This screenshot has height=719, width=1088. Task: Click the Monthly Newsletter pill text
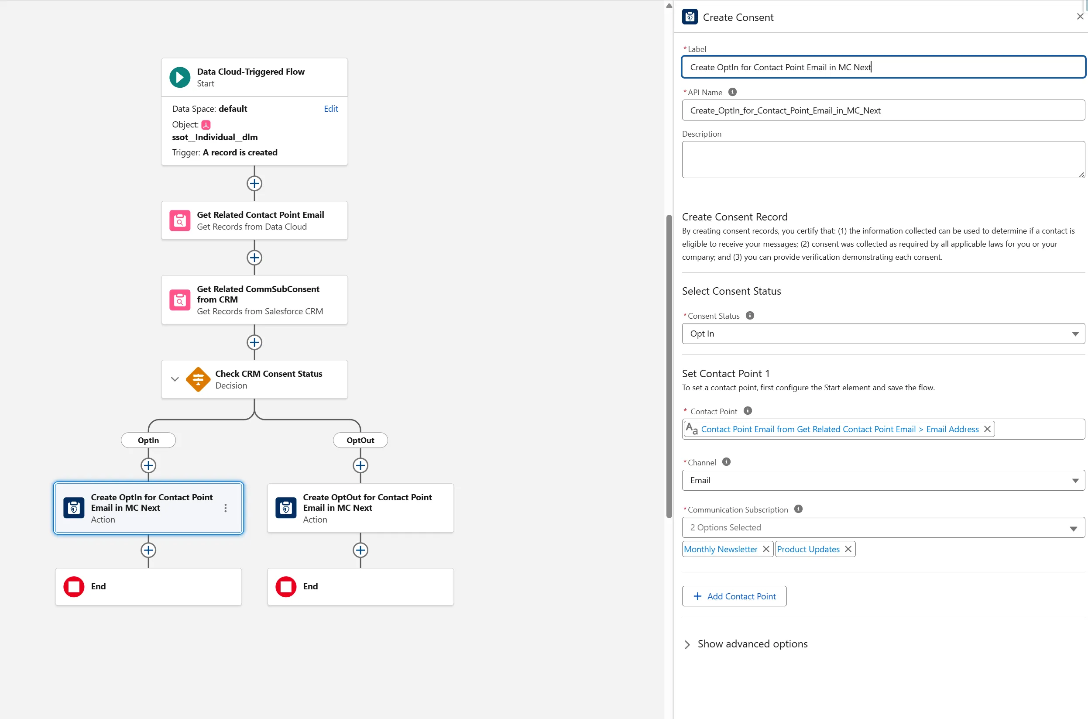pos(721,549)
